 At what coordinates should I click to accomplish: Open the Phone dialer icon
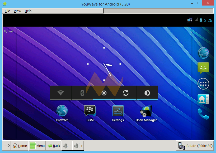pyautogui.click(x=203, y=114)
